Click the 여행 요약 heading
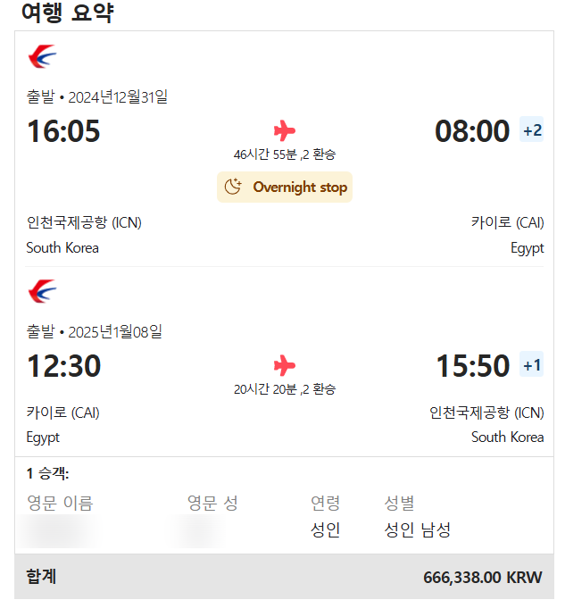The image size is (565, 600). pyautogui.click(x=68, y=13)
